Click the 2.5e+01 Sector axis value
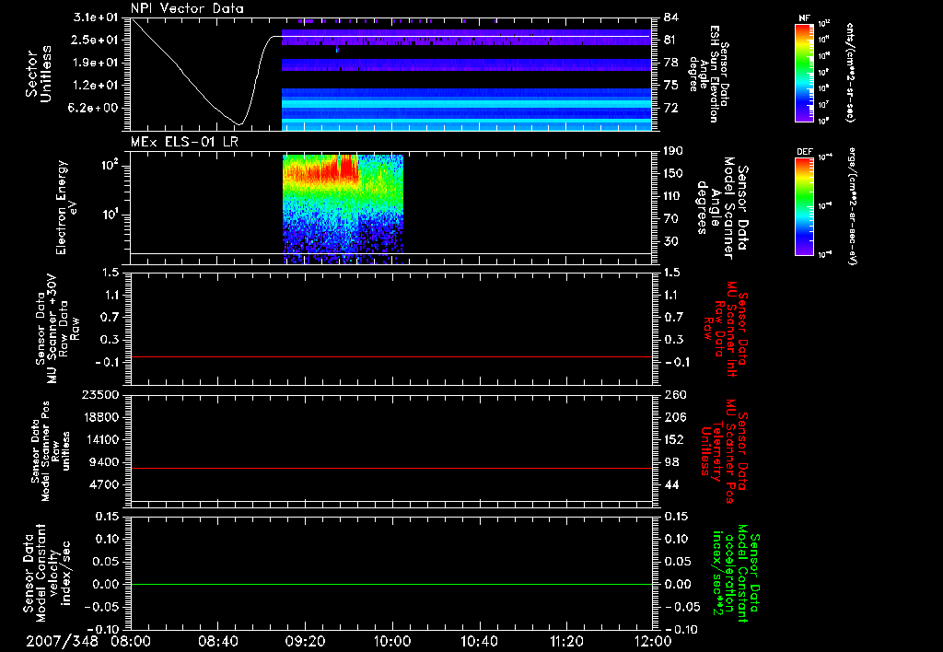This screenshot has width=943, height=652. (x=96, y=40)
